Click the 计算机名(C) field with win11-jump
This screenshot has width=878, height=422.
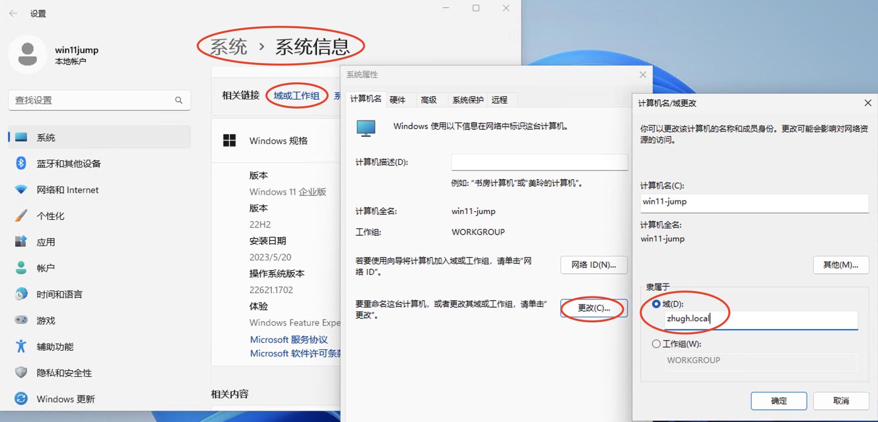click(x=754, y=203)
